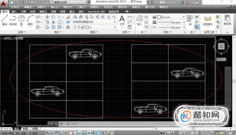Click the Measure distance (定距等分) tool
Viewport: 236px width, 135px height.
click(208, 21)
